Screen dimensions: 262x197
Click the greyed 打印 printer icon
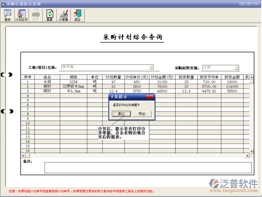point(36,15)
